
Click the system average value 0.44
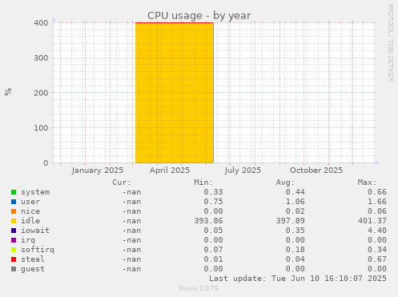coord(295,192)
